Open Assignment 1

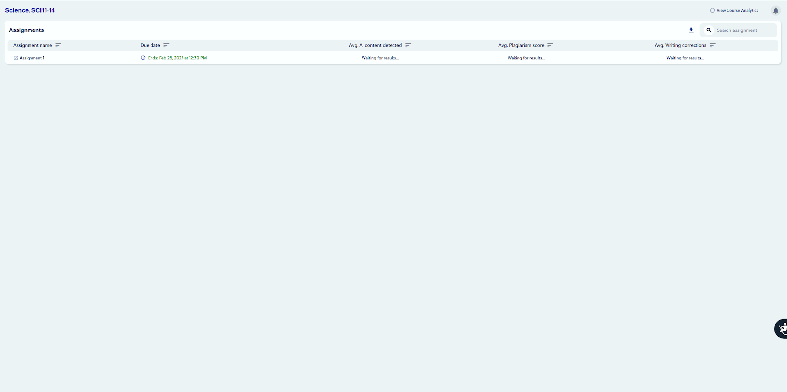(32, 58)
